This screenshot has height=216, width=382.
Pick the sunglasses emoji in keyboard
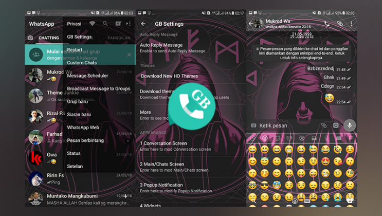pyautogui.click(x=265, y=185)
